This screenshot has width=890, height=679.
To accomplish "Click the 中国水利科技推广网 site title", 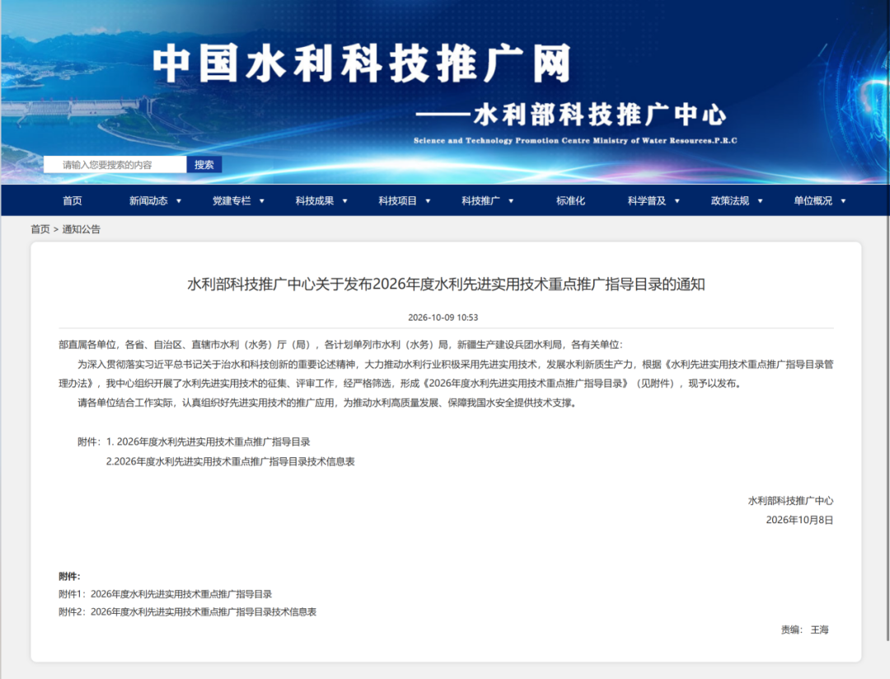I will coord(362,63).
